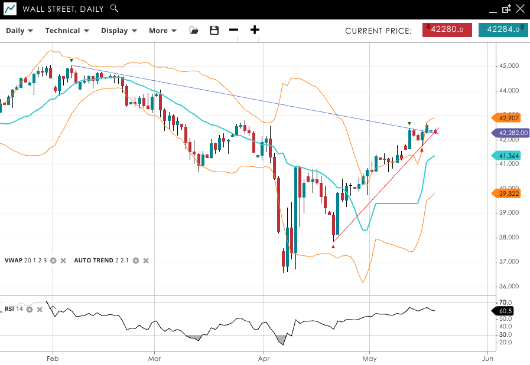Remove the AUTO TREND indicator
Image resolution: width=530 pixels, height=365 pixels.
pos(146,261)
